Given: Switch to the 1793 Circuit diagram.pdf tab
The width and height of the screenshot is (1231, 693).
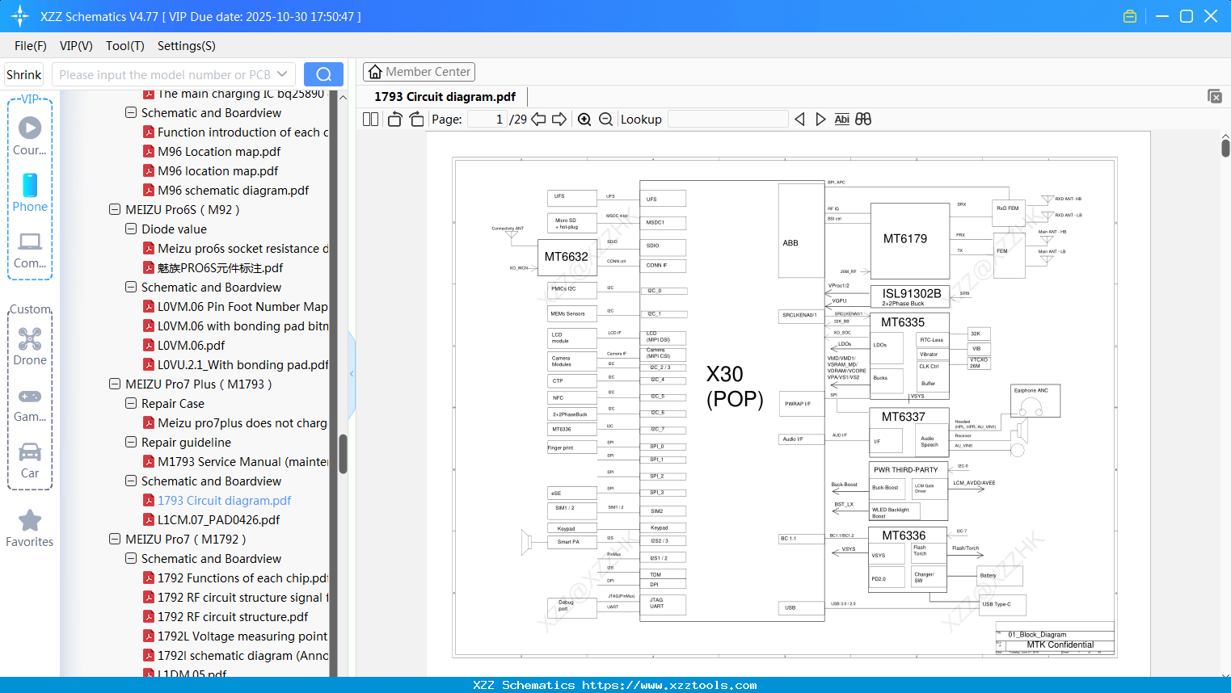Looking at the screenshot, I should point(445,96).
